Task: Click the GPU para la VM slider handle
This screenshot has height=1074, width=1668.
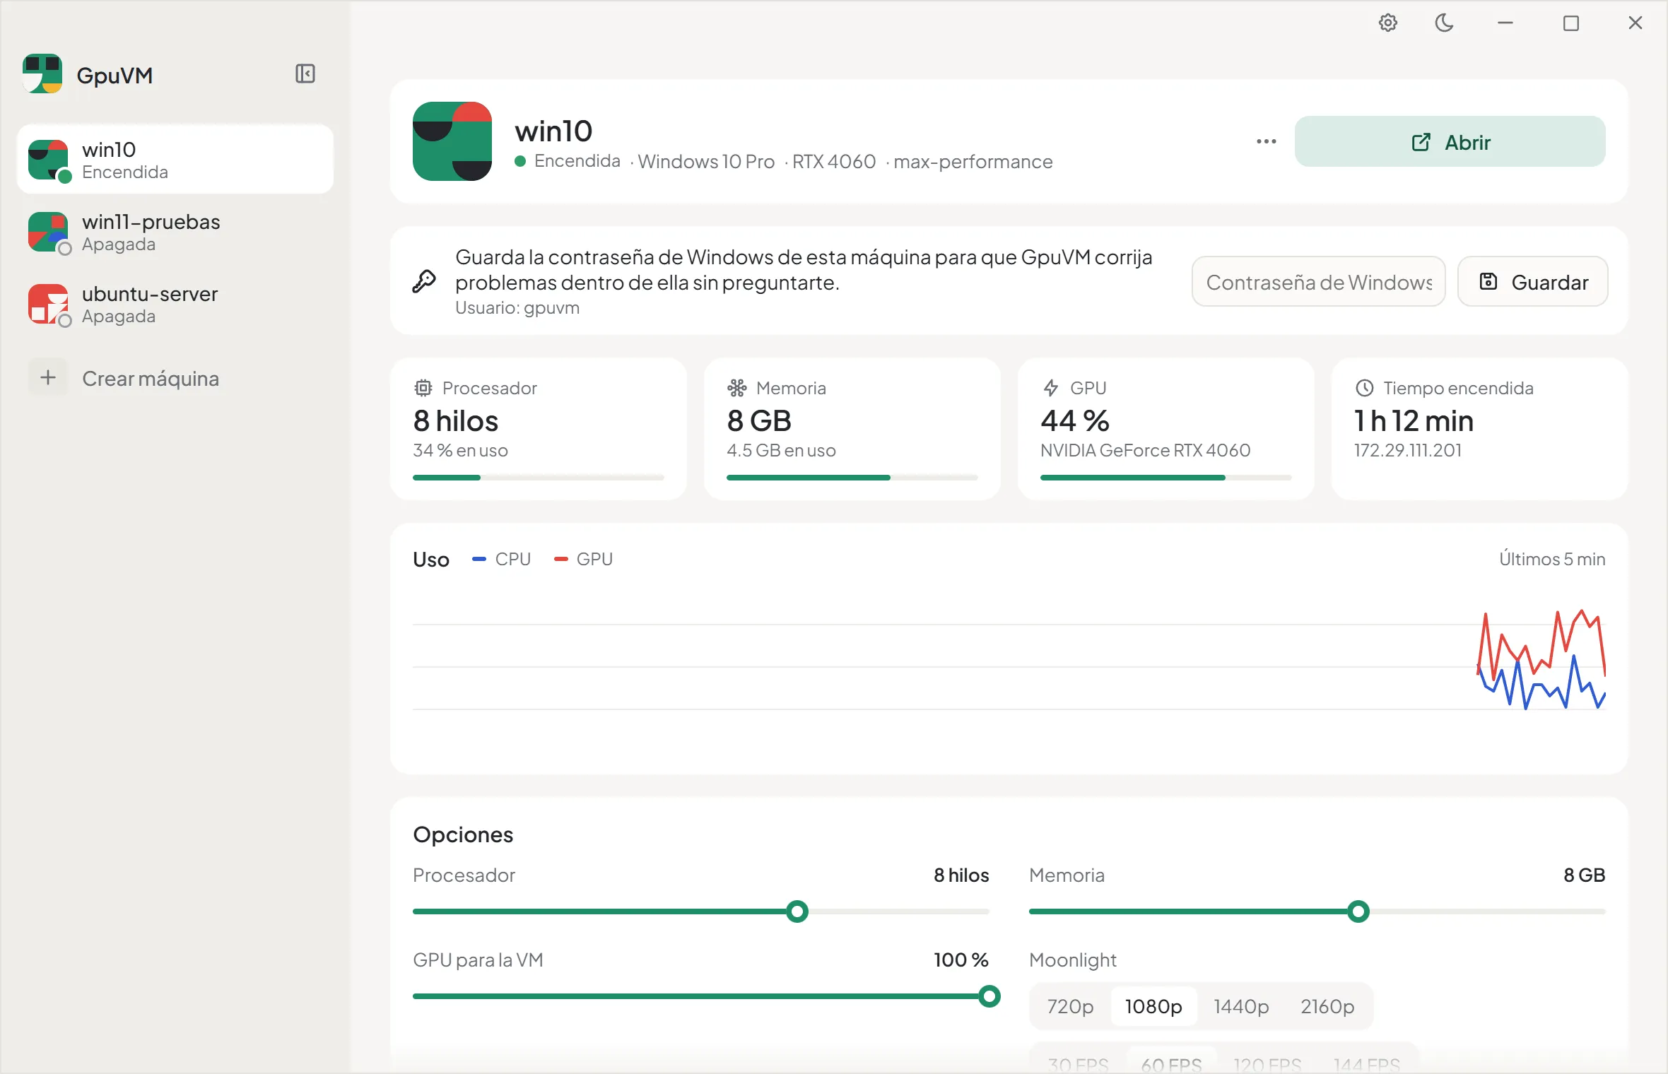Action: click(x=989, y=996)
